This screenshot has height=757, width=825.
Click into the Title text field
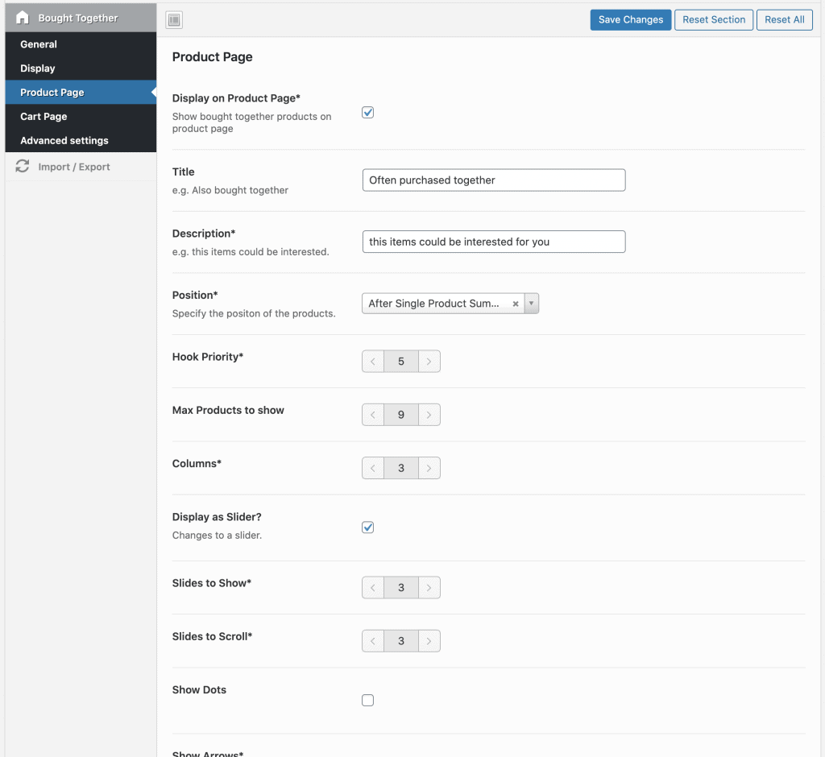tap(493, 180)
